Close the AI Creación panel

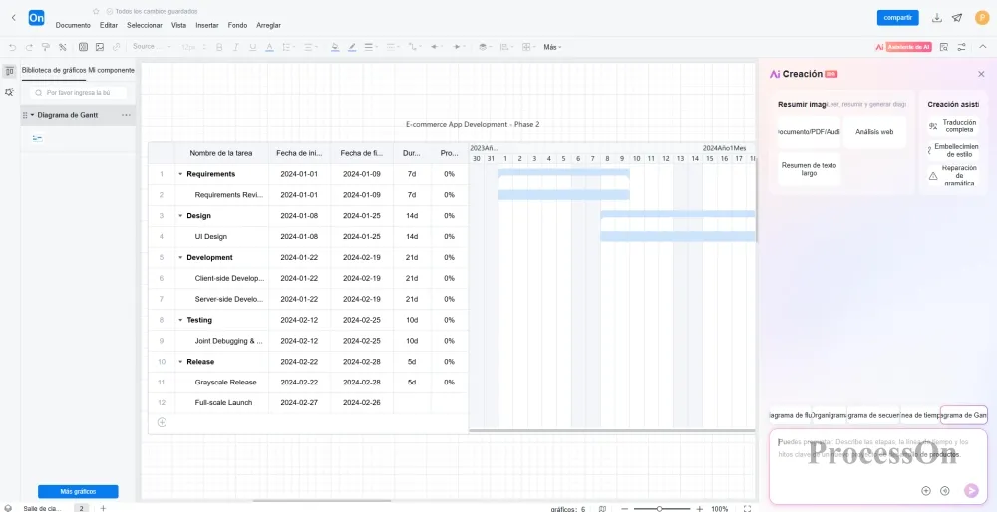(x=981, y=74)
